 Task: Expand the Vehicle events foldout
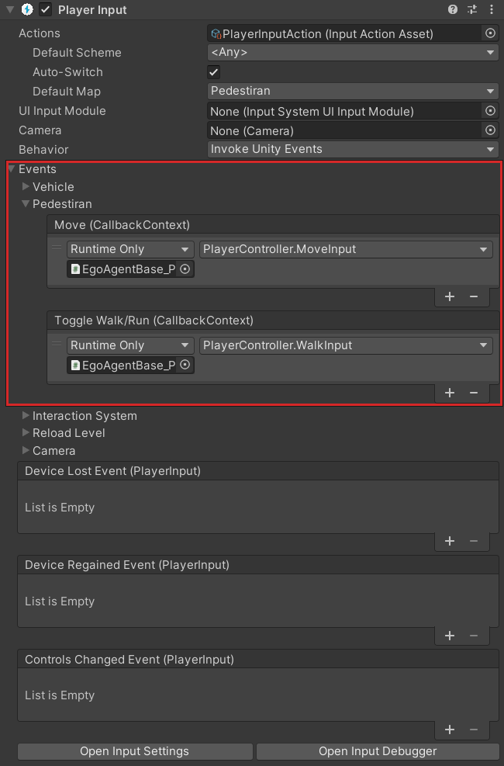(x=26, y=186)
